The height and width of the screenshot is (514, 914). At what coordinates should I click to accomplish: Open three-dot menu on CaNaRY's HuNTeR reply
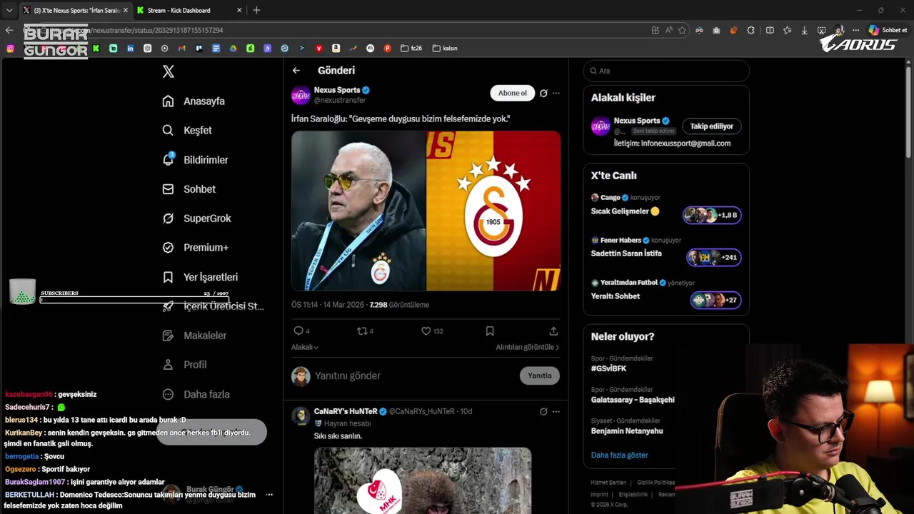pos(556,411)
